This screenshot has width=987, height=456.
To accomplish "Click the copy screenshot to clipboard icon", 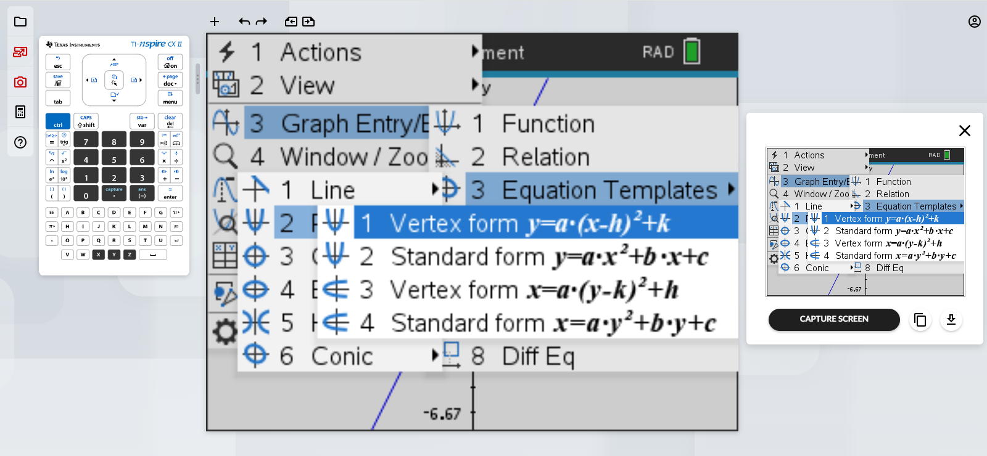I will pos(920,320).
